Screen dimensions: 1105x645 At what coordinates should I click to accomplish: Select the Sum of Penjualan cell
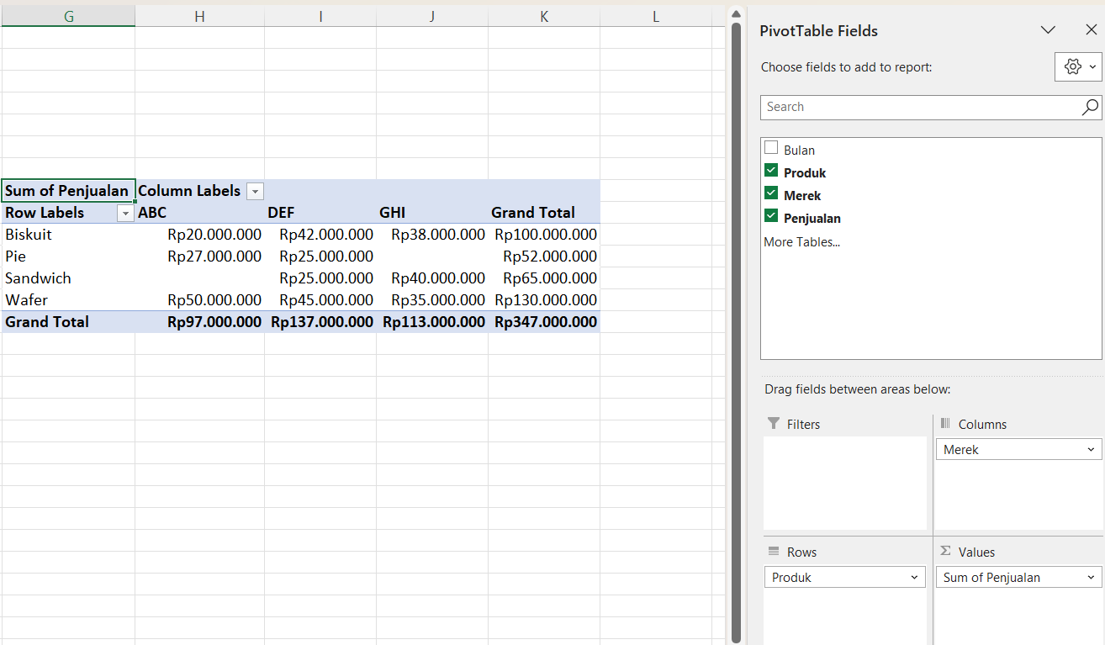point(68,191)
